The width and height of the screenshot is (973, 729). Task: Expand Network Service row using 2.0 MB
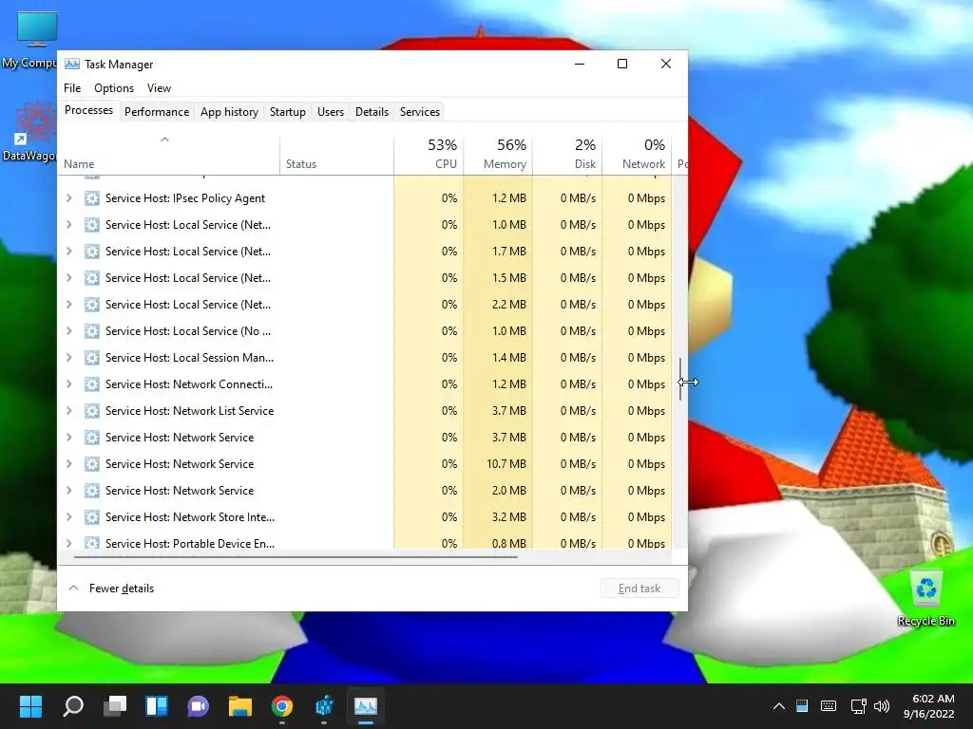coord(68,491)
